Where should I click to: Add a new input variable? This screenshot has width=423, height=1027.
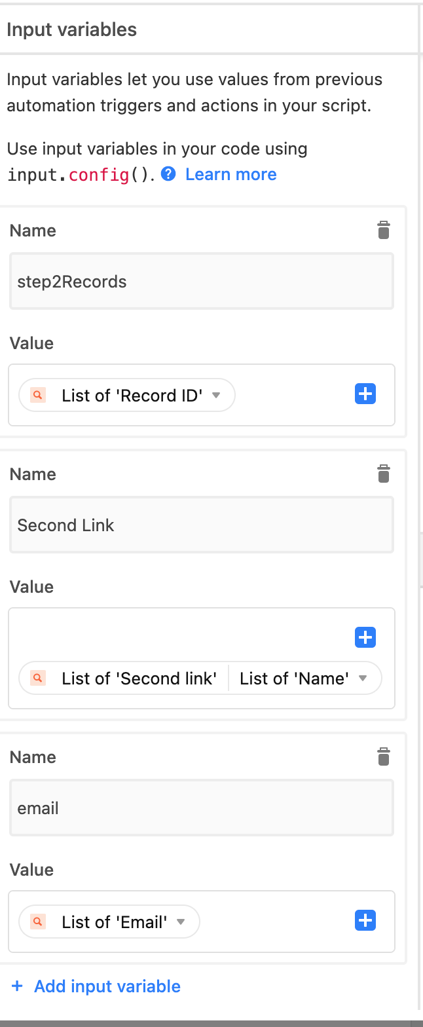[96, 986]
